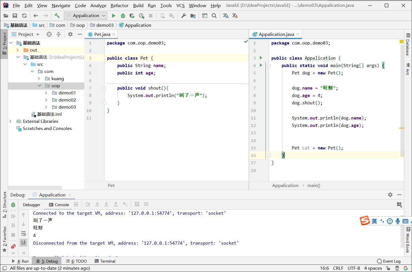
Task: Click the Run Anything toolbar icon
Action: (205, 16)
